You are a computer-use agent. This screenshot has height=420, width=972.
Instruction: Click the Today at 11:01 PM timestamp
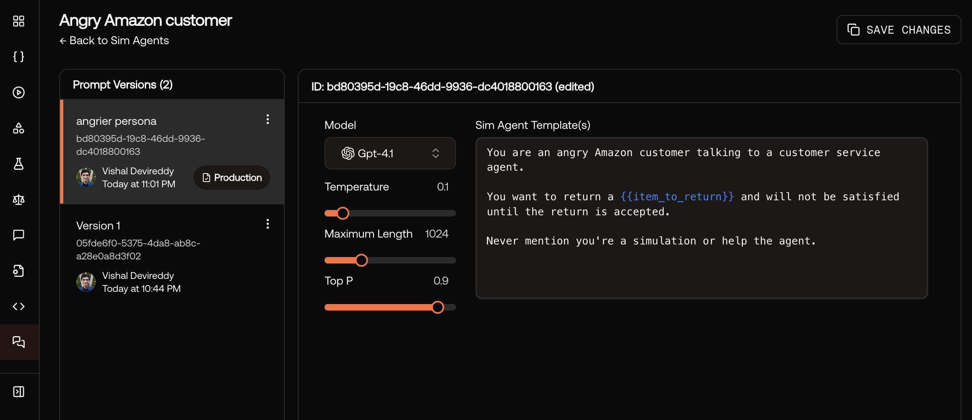pos(139,184)
